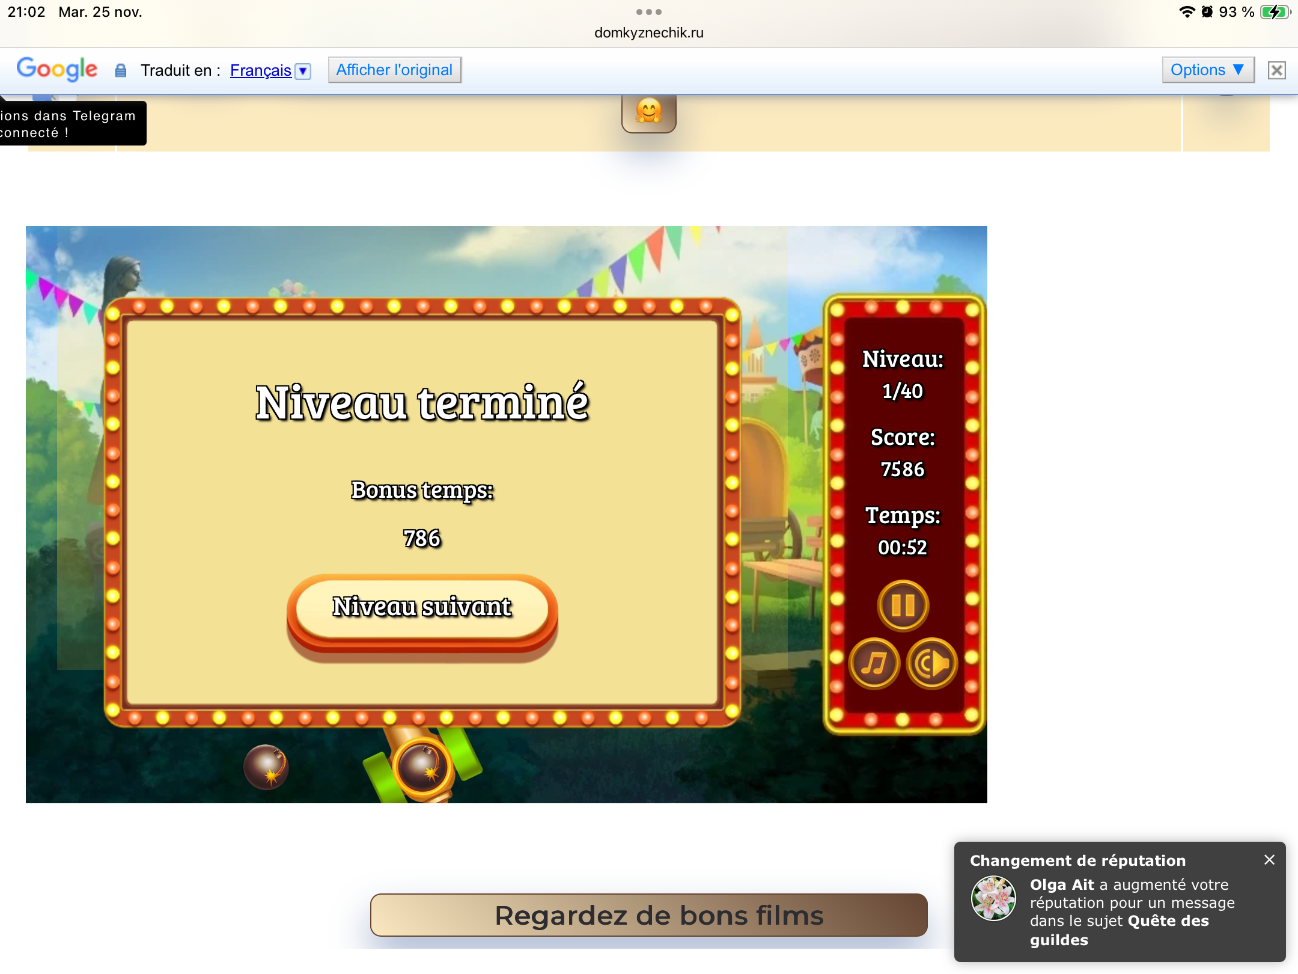Toggle the sound effects speaker icon
This screenshot has width=1298, height=974.
click(931, 664)
